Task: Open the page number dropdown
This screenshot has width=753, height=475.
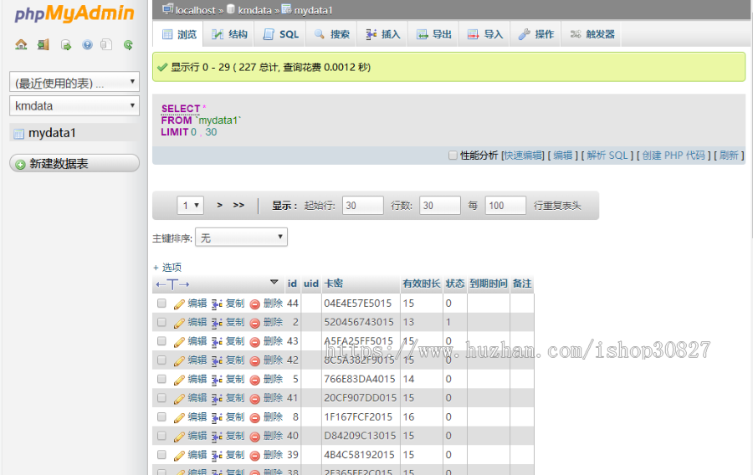Action: [x=191, y=206]
